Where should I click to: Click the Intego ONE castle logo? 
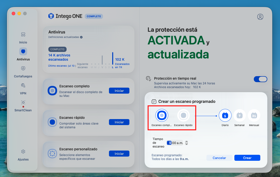[51, 16]
